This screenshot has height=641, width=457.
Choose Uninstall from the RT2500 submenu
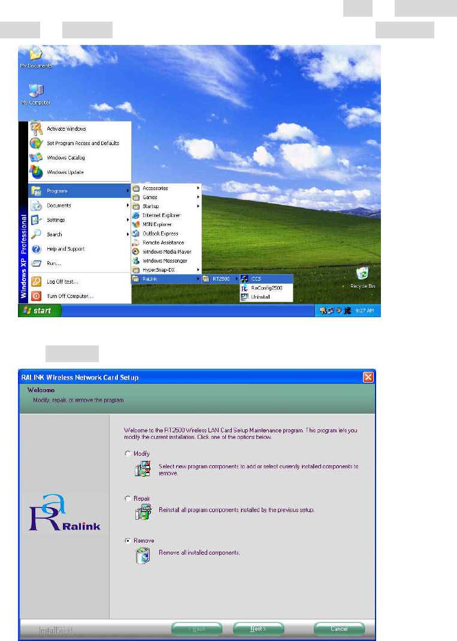click(x=267, y=297)
